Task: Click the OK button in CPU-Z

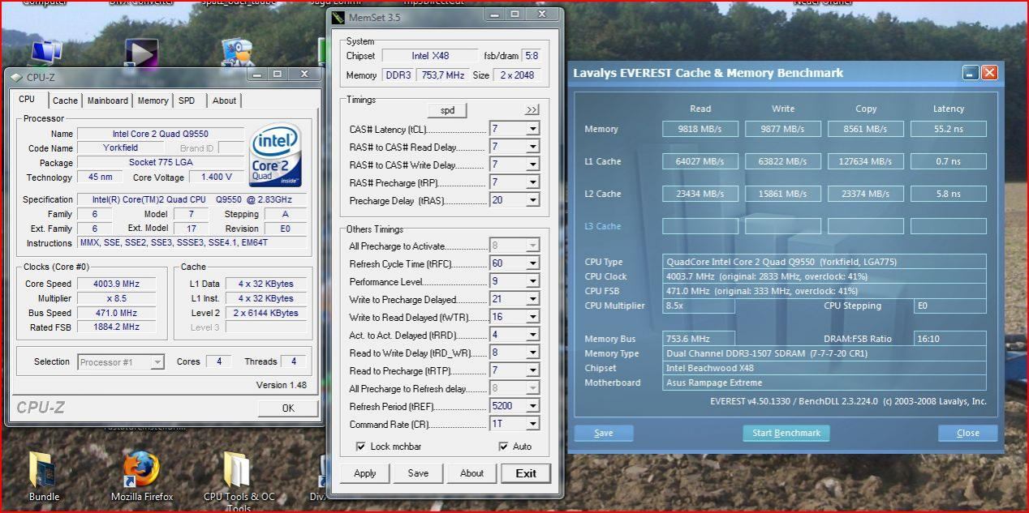Action: (x=288, y=408)
